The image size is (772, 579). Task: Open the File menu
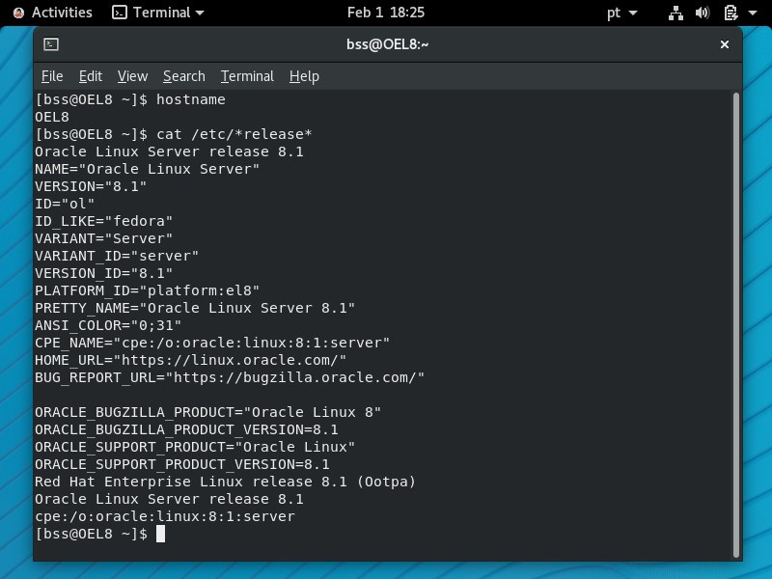[52, 76]
